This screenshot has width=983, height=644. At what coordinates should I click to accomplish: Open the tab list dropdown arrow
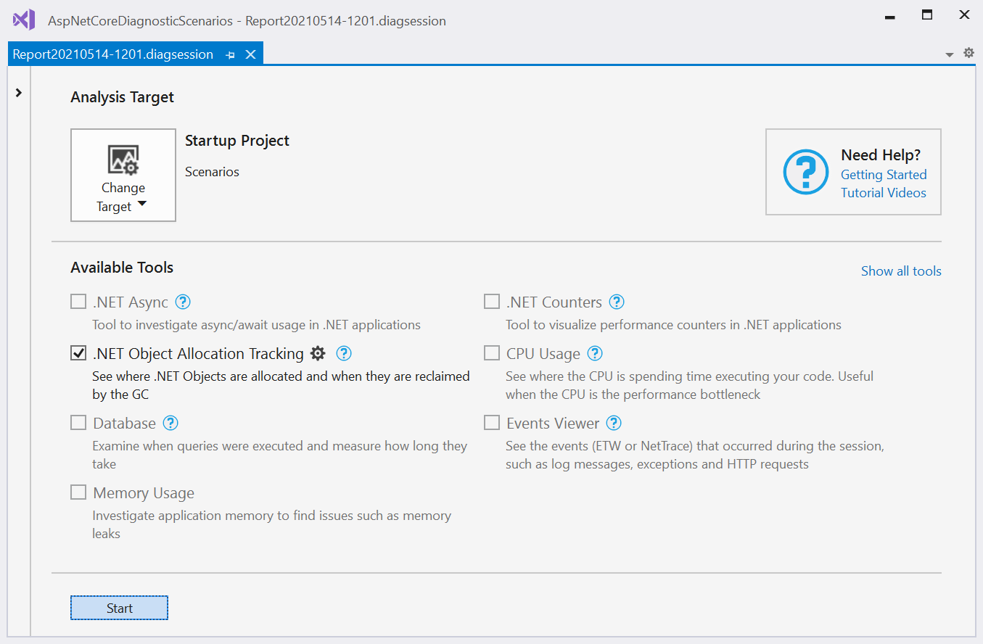click(950, 55)
